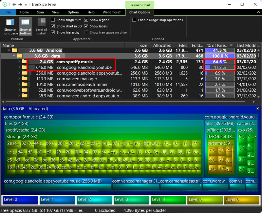This screenshot has width=262, height=213.
Task: Toggle Show single files checkbox
Action: tap(53, 20)
